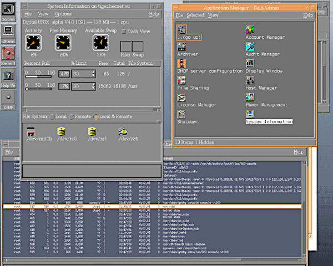Image resolution: width=333 pixels, height=266 pixels.
Task: Click the File System column header
Action: 140,63
